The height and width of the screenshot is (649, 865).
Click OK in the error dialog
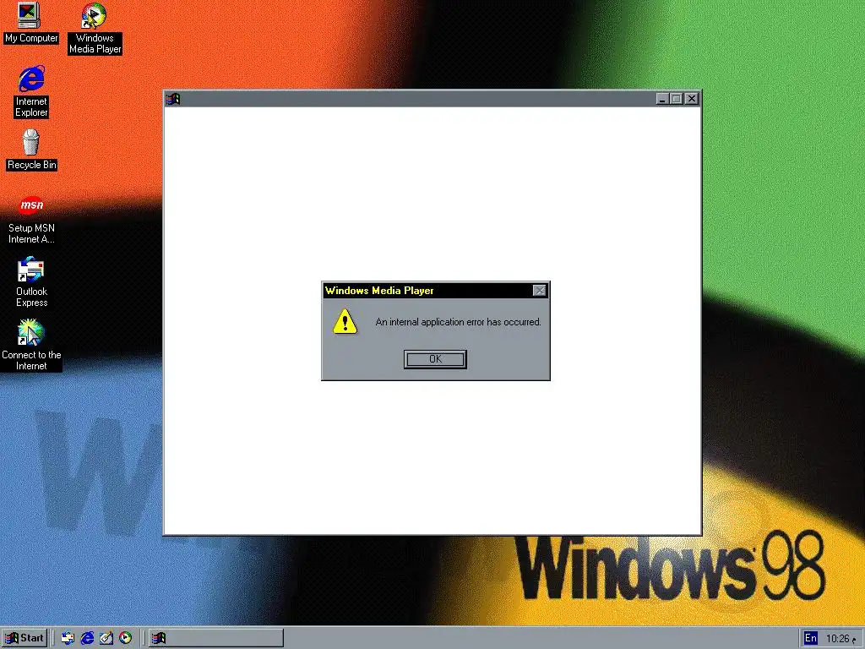(435, 359)
